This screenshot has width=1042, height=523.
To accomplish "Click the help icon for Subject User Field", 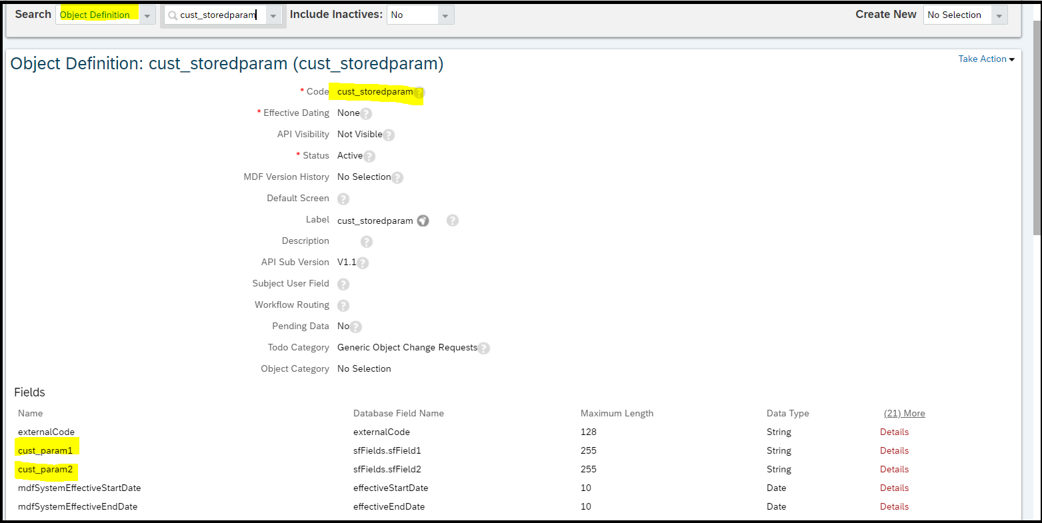I will [x=343, y=284].
